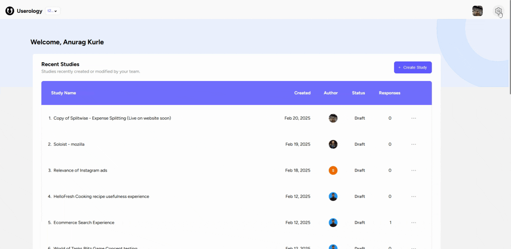Click the author avatar on the HelloFresh study

point(333,196)
